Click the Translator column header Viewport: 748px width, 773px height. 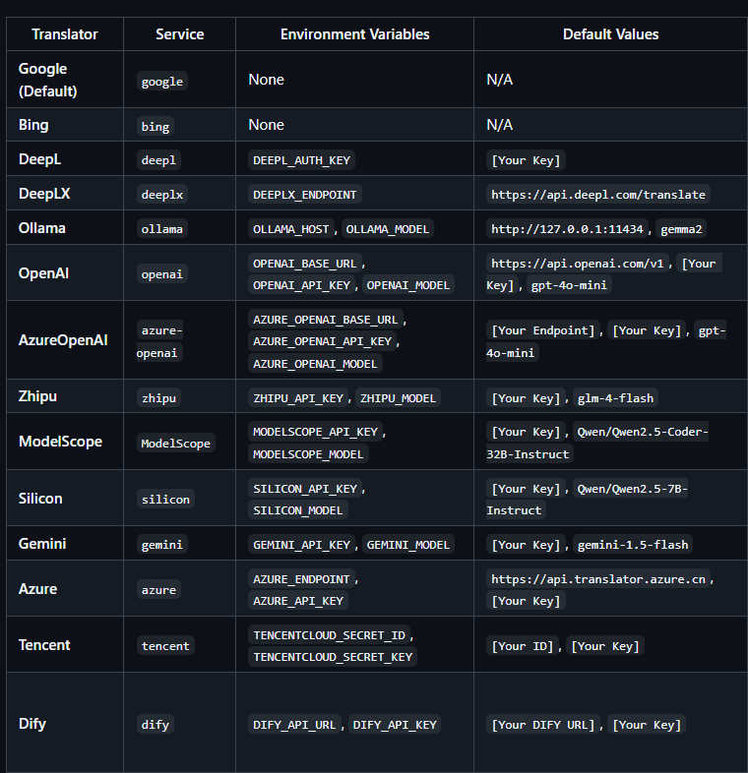tap(65, 34)
